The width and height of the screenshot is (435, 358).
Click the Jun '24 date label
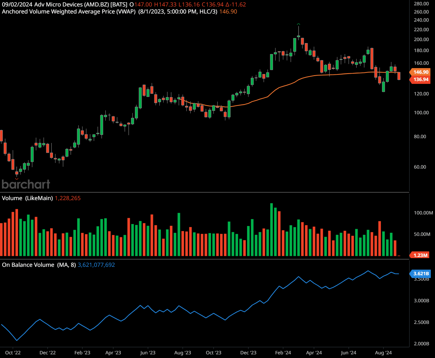[349, 353]
